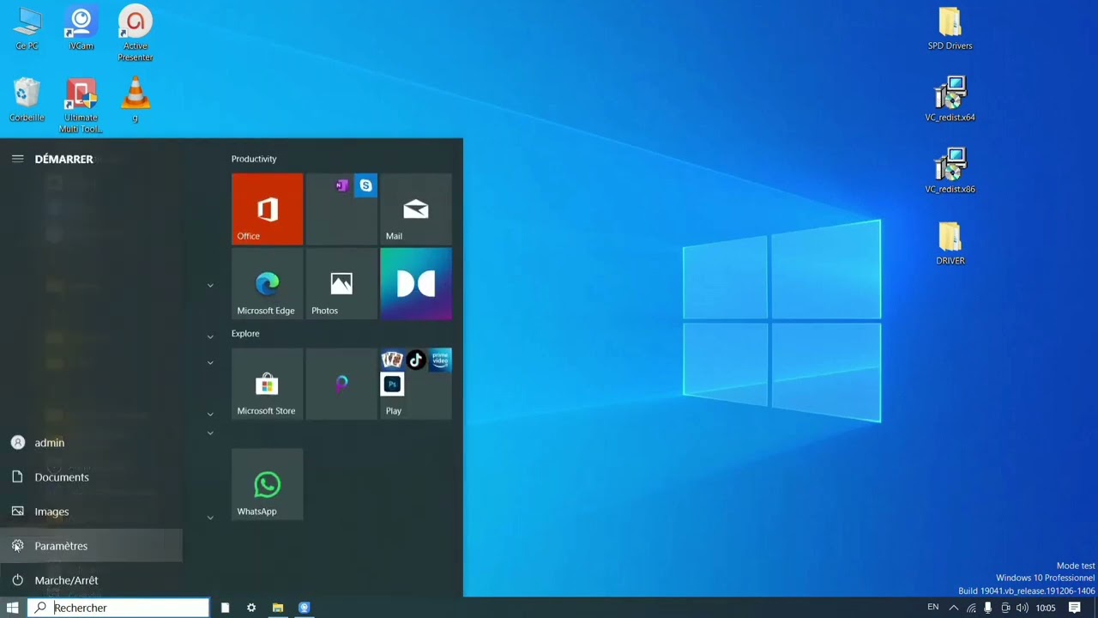Click the Rechercher search box
The width and height of the screenshot is (1098, 618).
pyautogui.click(x=118, y=608)
